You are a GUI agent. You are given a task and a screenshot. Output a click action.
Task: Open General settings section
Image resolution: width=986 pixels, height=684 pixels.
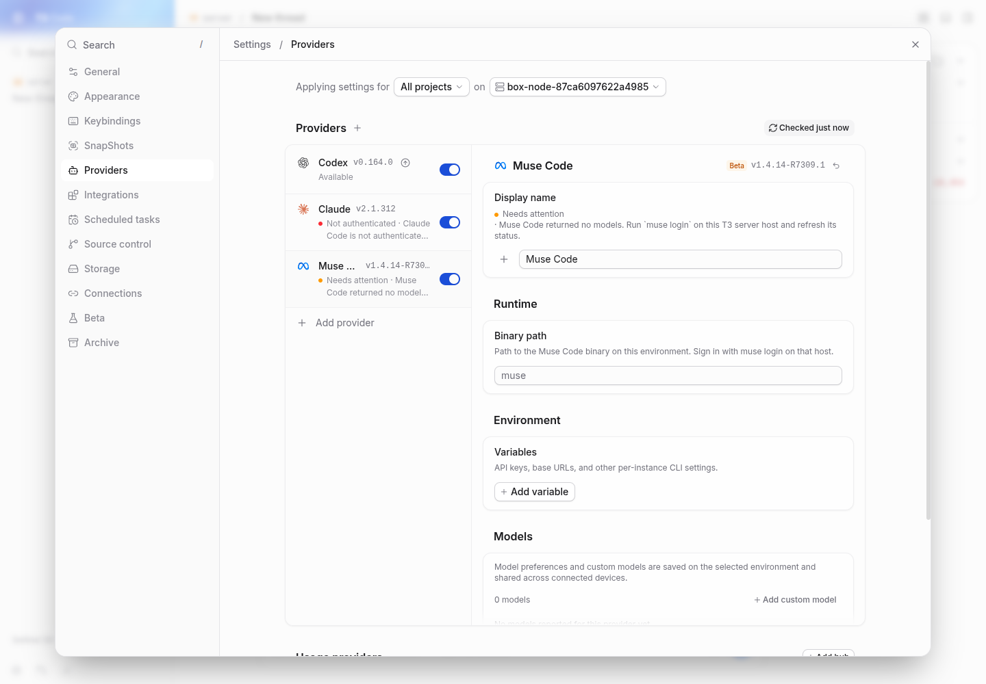(x=137, y=72)
